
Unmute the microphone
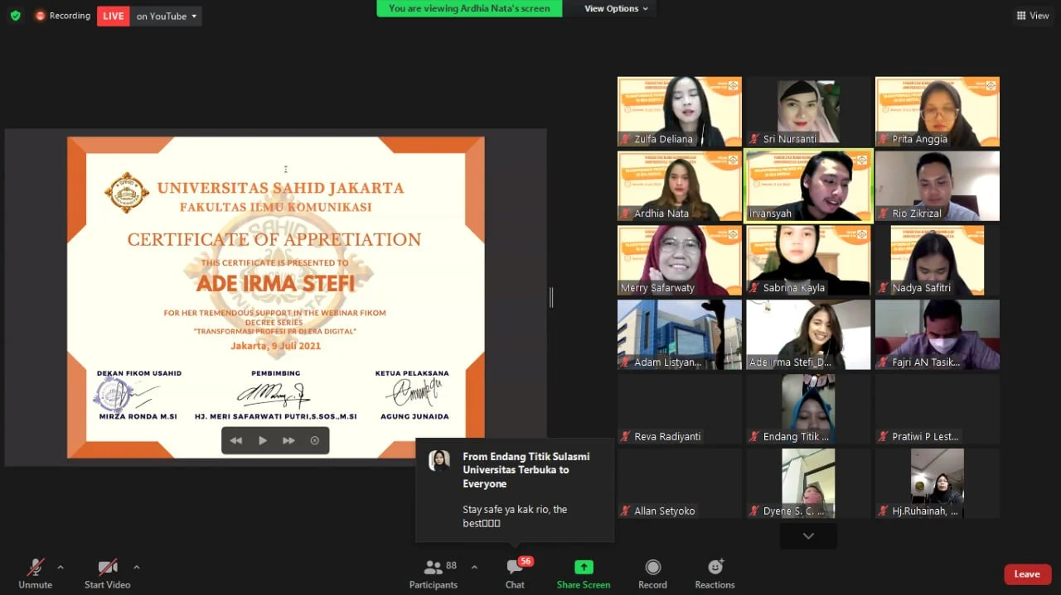[x=36, y=573]
